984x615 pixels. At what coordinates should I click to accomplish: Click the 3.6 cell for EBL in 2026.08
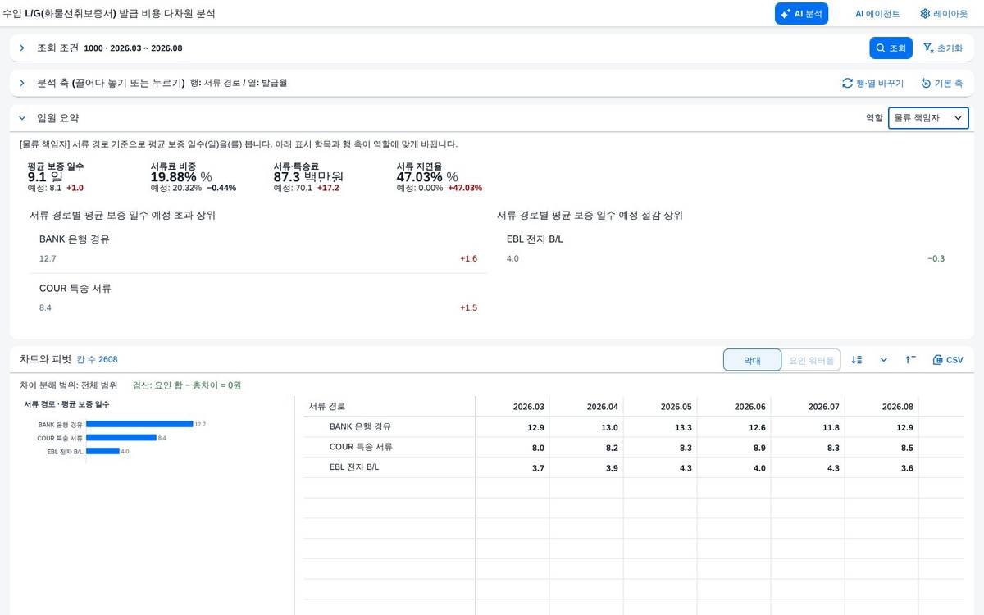pos(881,467)
